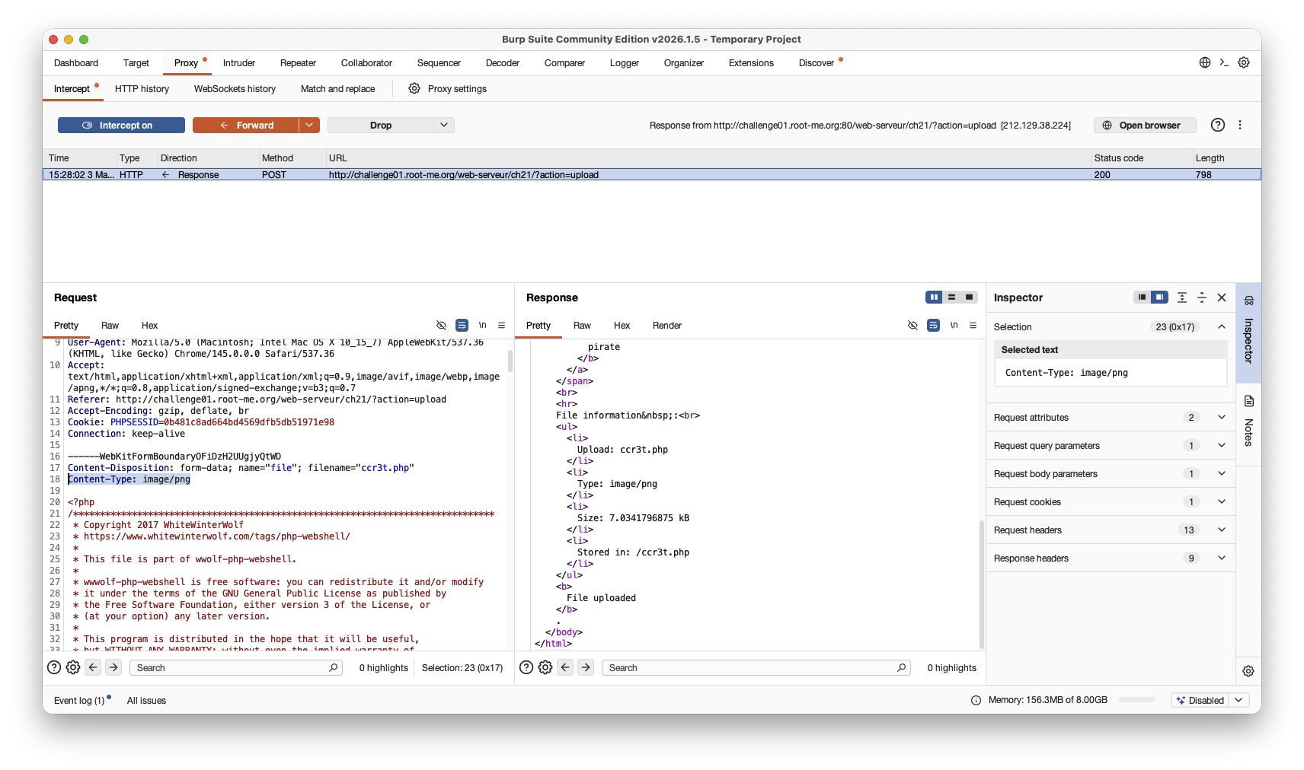
Task: Go to previous search match in Response panel
Action: pos(565,667)
